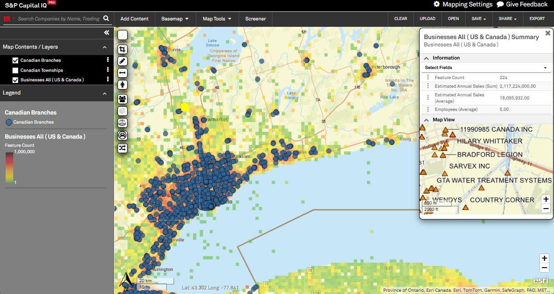This screenshot has width=554, height=294.
Task: Collapse the Legend section
Action: pyautogui.click(x=104, y=93)
